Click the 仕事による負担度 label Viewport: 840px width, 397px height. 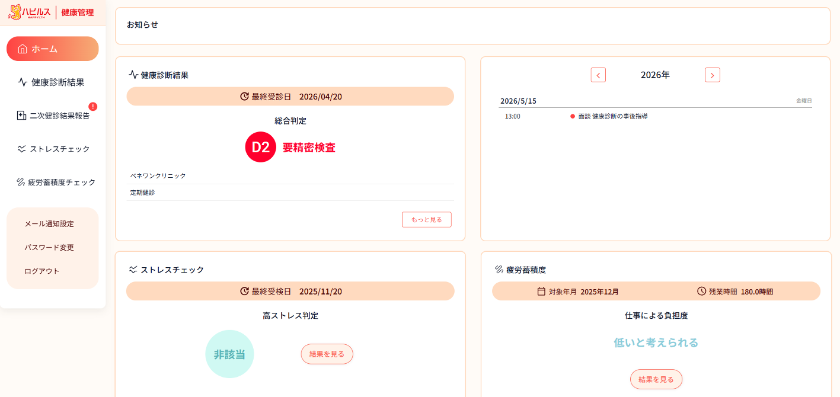pos(656,315)
